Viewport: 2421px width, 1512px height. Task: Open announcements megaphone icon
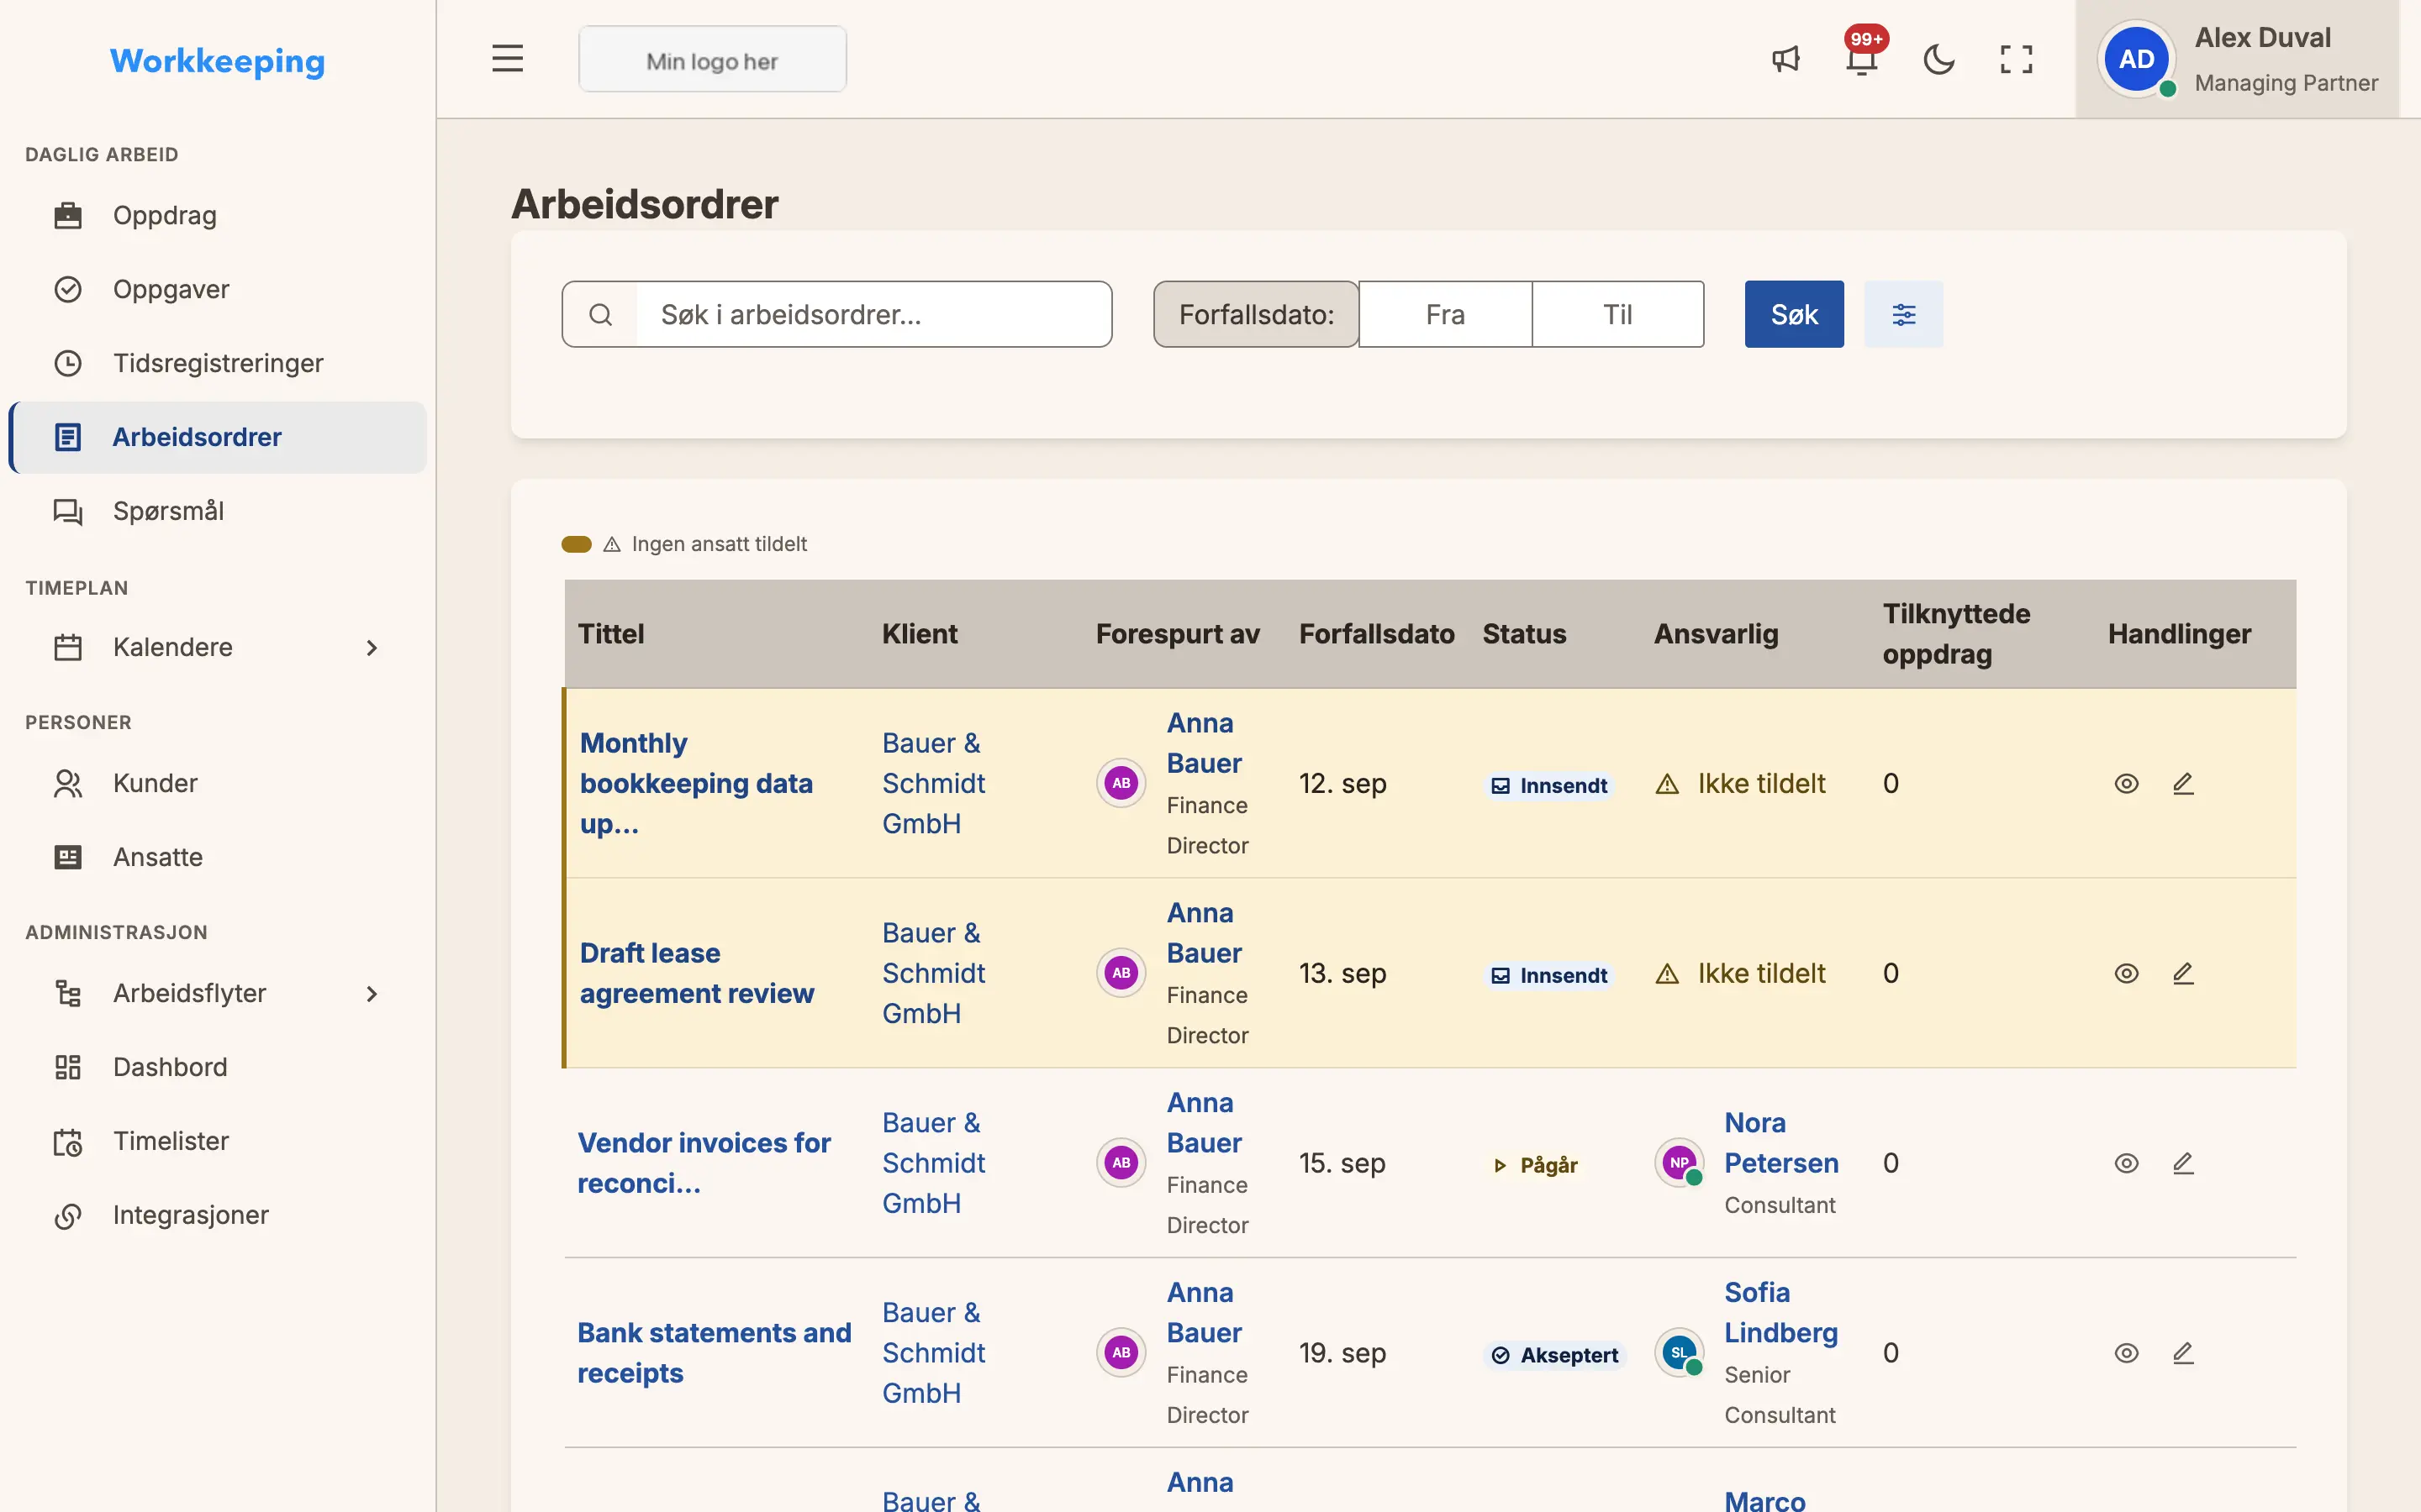[1785, 59]
